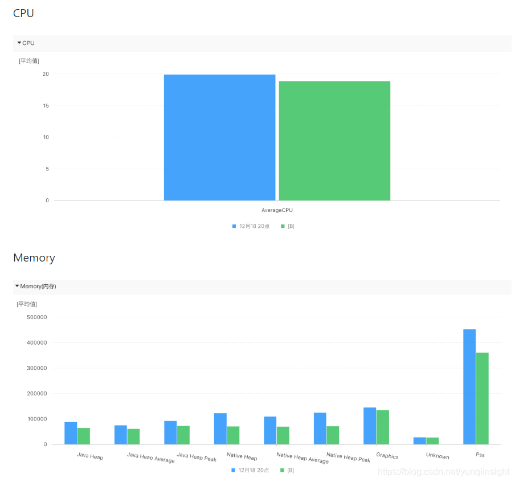Screen dimensions: 515x482
Task: Click the blue Native Heap Peak bar
Action: click(x=320, y=428)
